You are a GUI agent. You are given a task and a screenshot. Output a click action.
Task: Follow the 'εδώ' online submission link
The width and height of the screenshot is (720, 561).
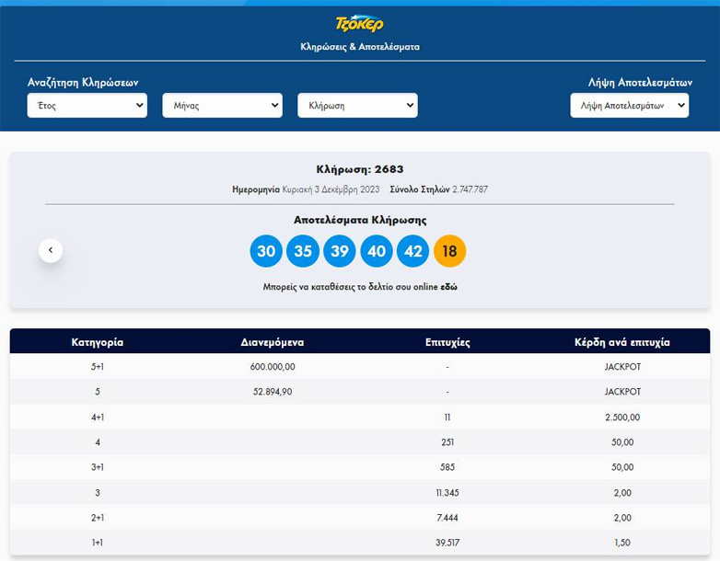tap(448, 287)
